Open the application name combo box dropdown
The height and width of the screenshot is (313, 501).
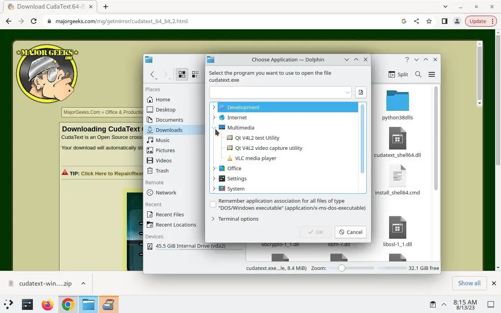coord(347,93)
